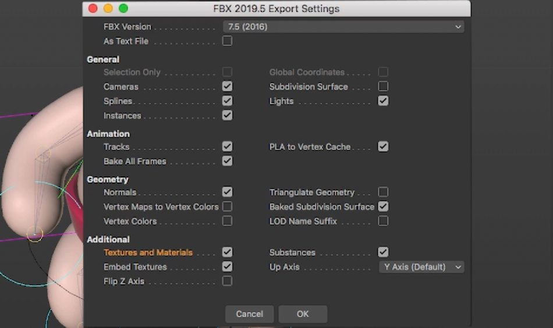Toggle the Tracks checkbox
This screenshot has height=328, width=553.
point(228,147)
